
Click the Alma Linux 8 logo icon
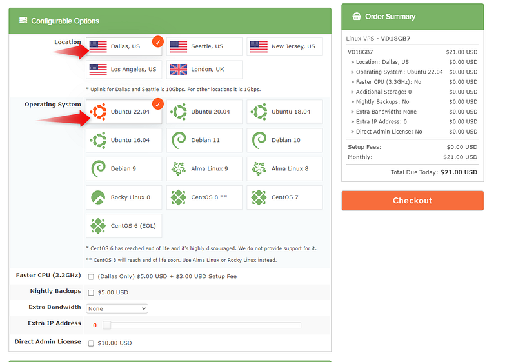click(259, 169)
